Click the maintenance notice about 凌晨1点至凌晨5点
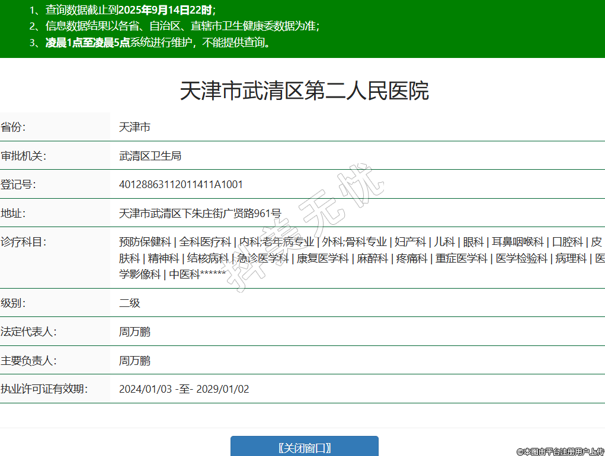Image resolution: width=605 pixels, height=456 pixels. point(157,43)
